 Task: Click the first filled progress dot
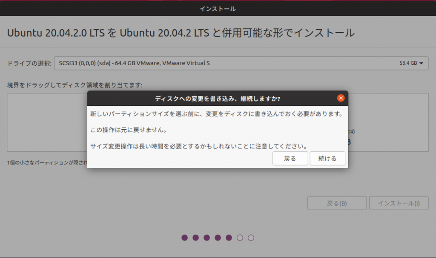185,238
